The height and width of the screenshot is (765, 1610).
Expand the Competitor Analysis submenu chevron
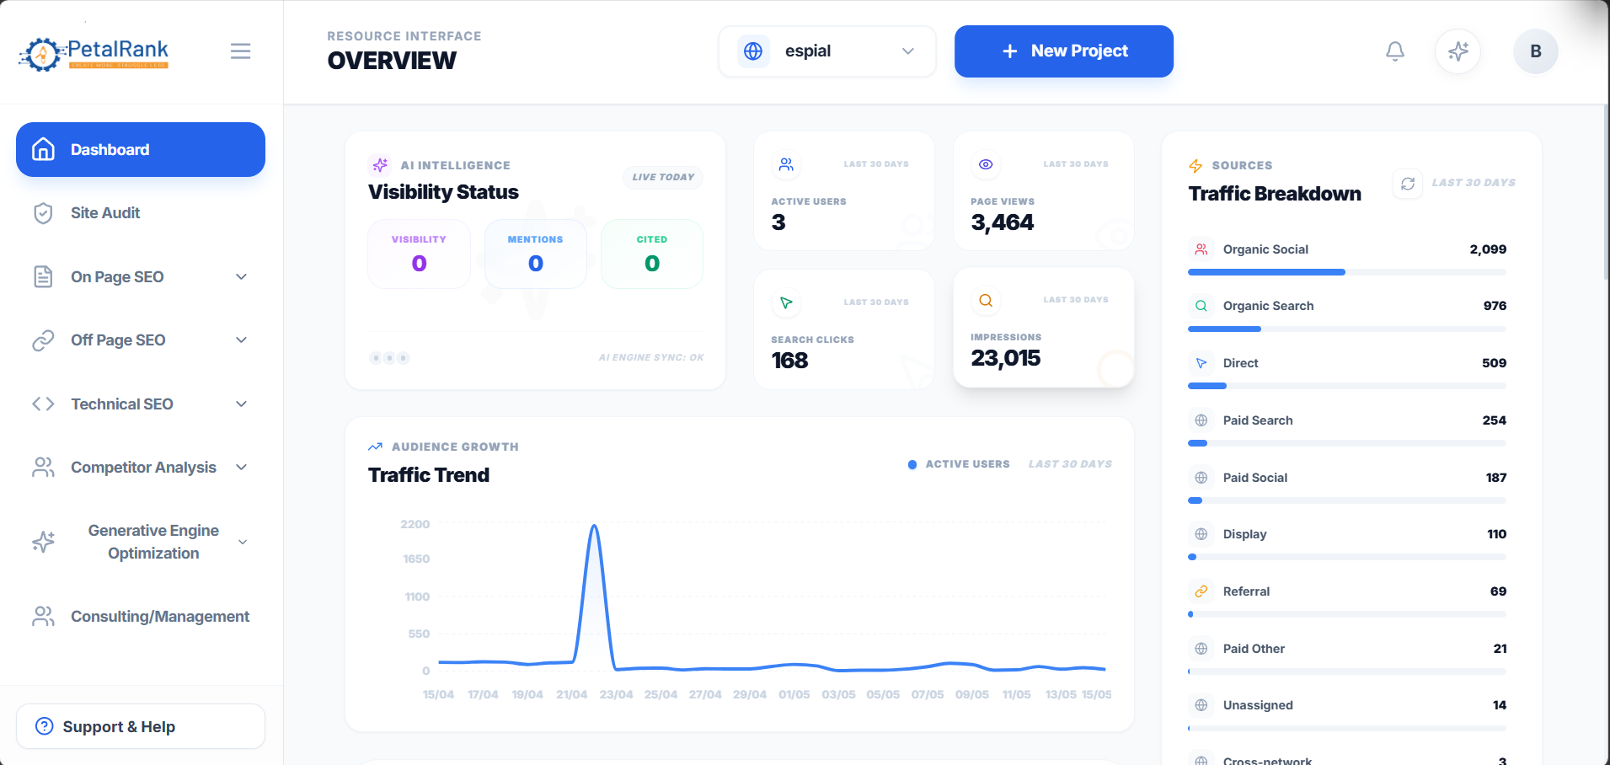tap(242, 468)
